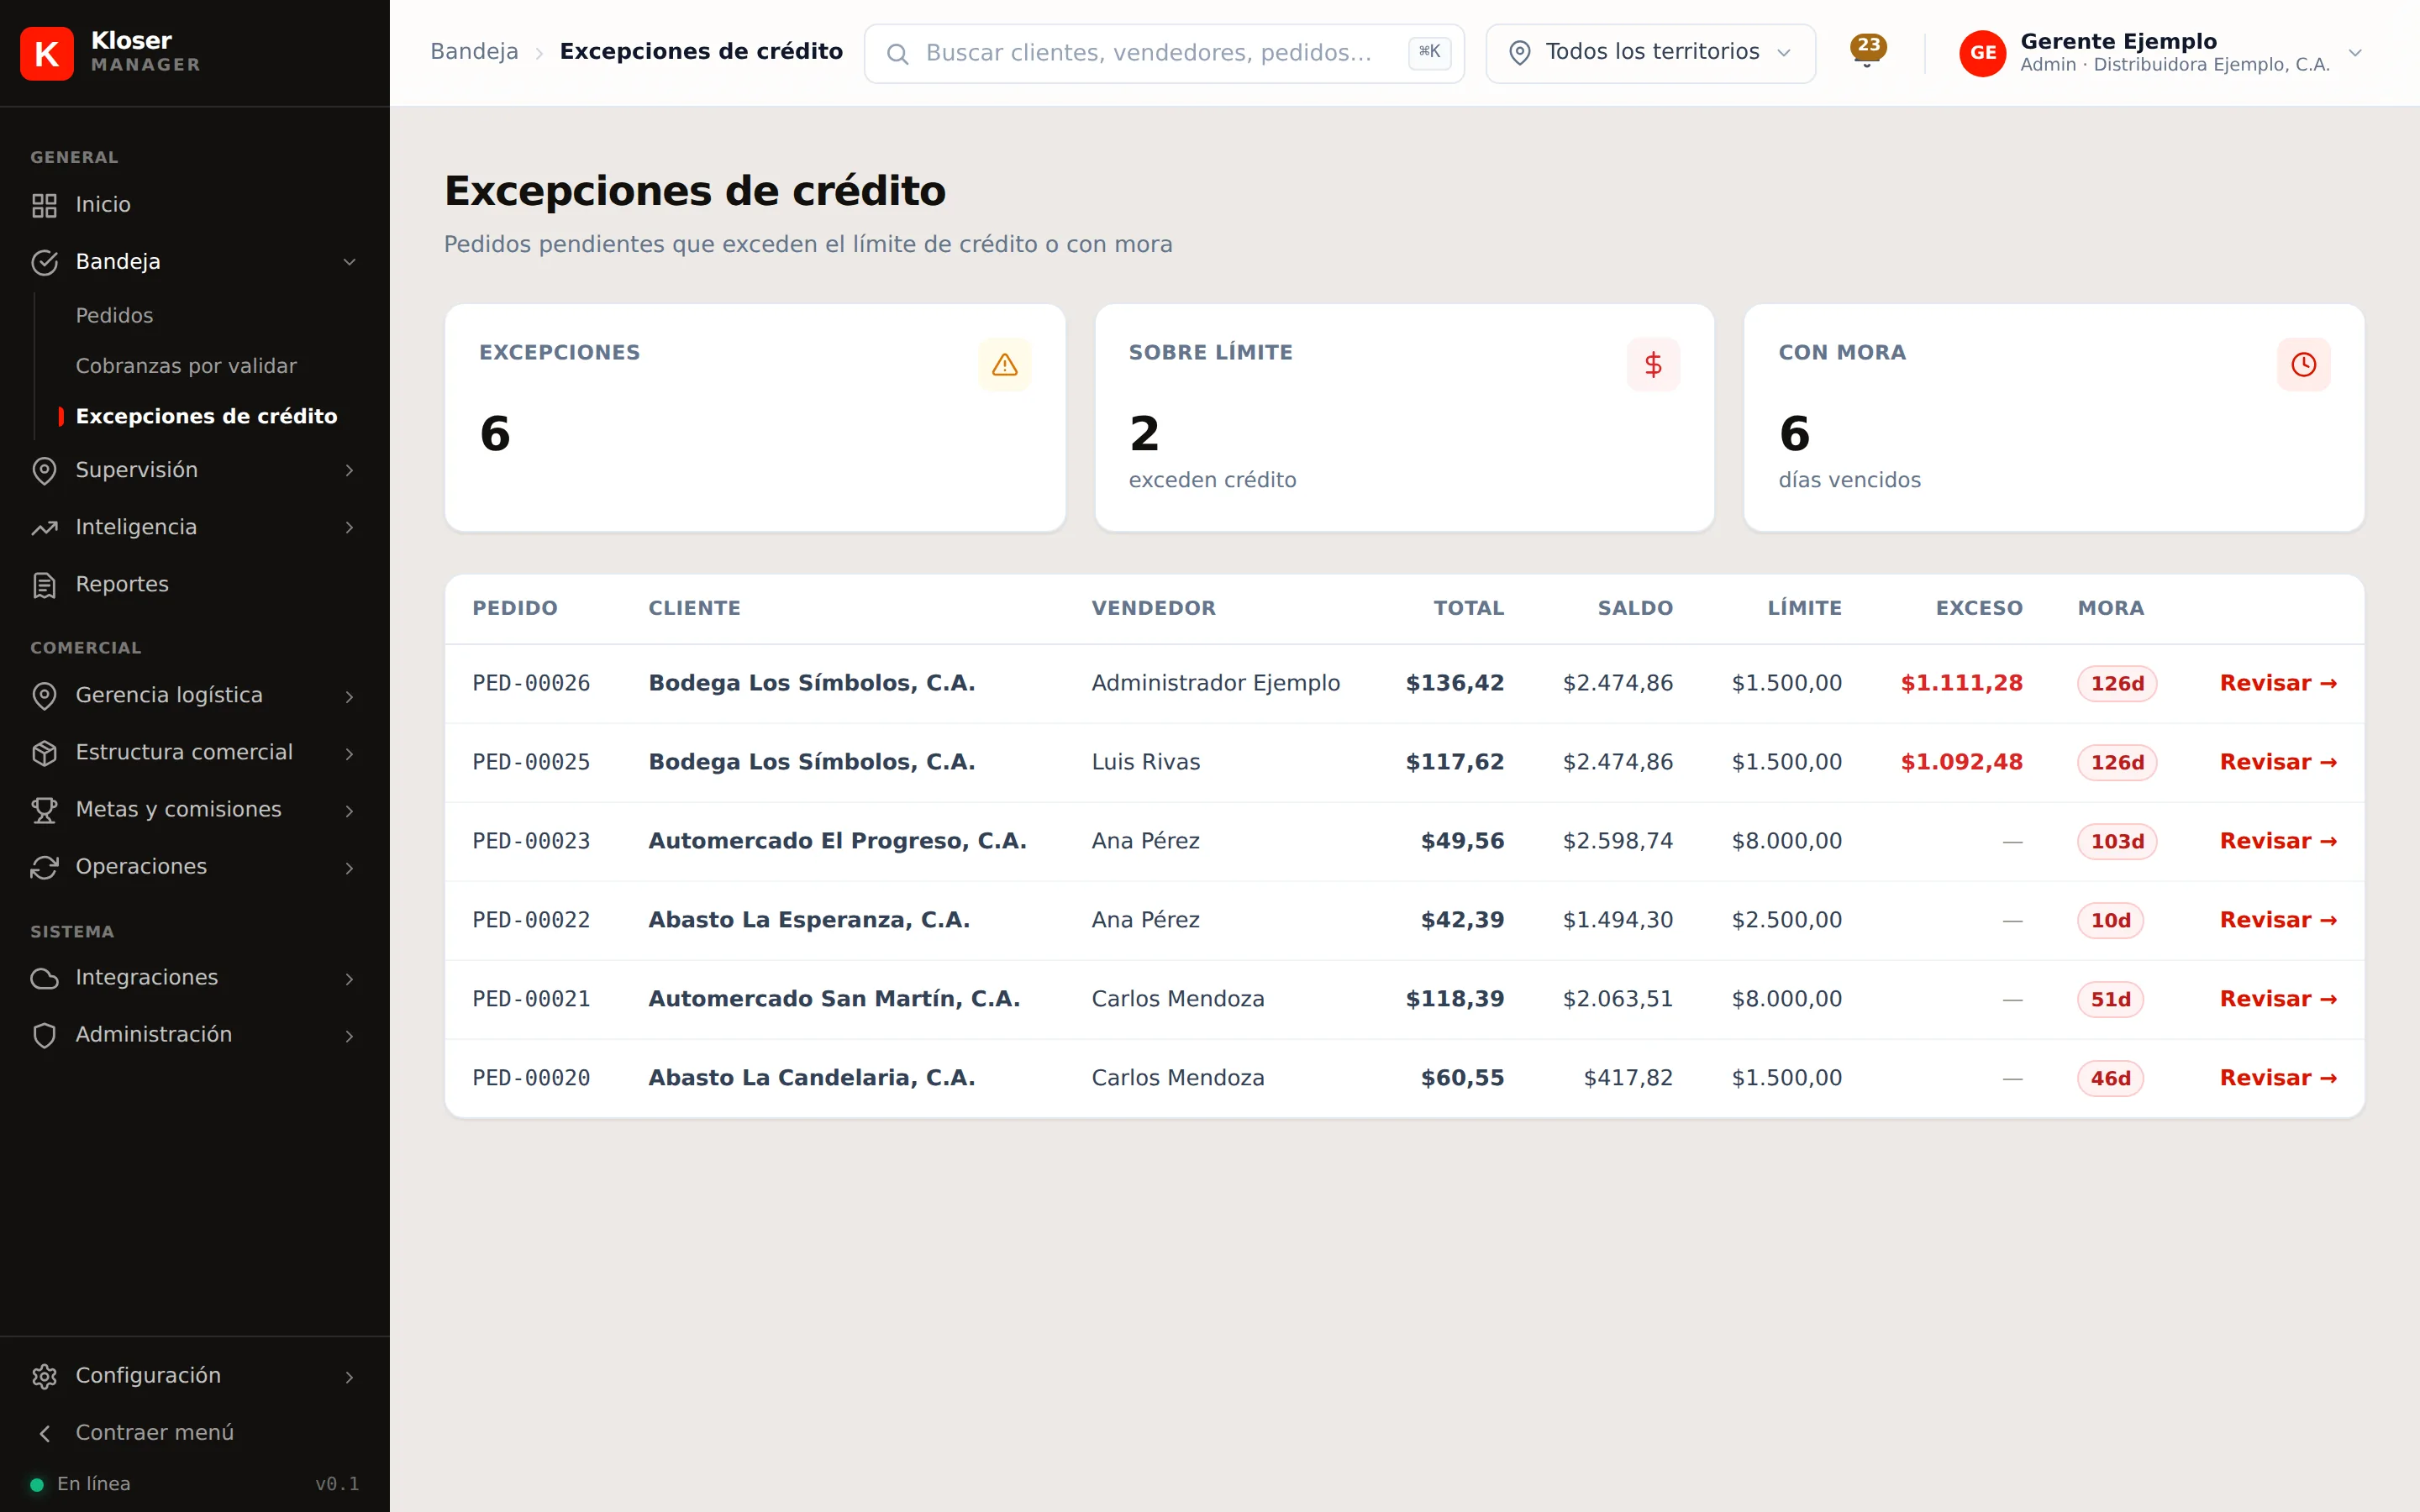
Task: Expand the Configuración chevron
Action: coord(349,1377)
